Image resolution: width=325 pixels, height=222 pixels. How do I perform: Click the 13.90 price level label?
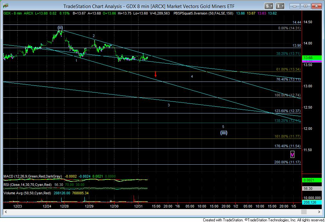[x=297, y=46]
